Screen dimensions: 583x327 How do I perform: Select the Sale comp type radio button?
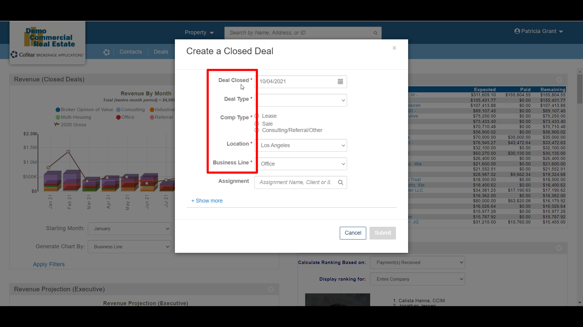coord(257,124)
